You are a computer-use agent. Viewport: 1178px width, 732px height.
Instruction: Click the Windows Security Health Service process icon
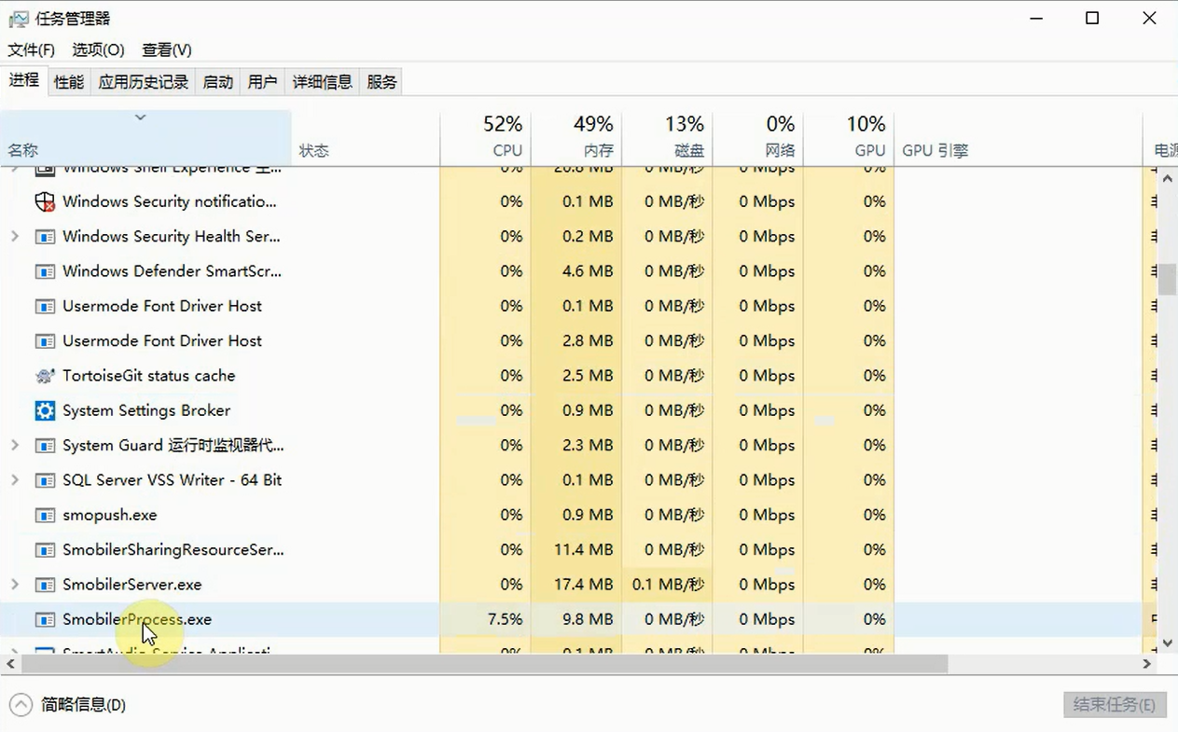(45, 237)
